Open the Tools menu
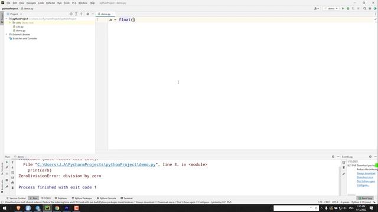The width and height of the screenshot is (378, 212). point(67,3)
